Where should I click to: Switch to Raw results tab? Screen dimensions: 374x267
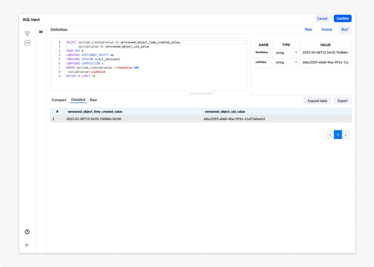click(x=93, y=100)
